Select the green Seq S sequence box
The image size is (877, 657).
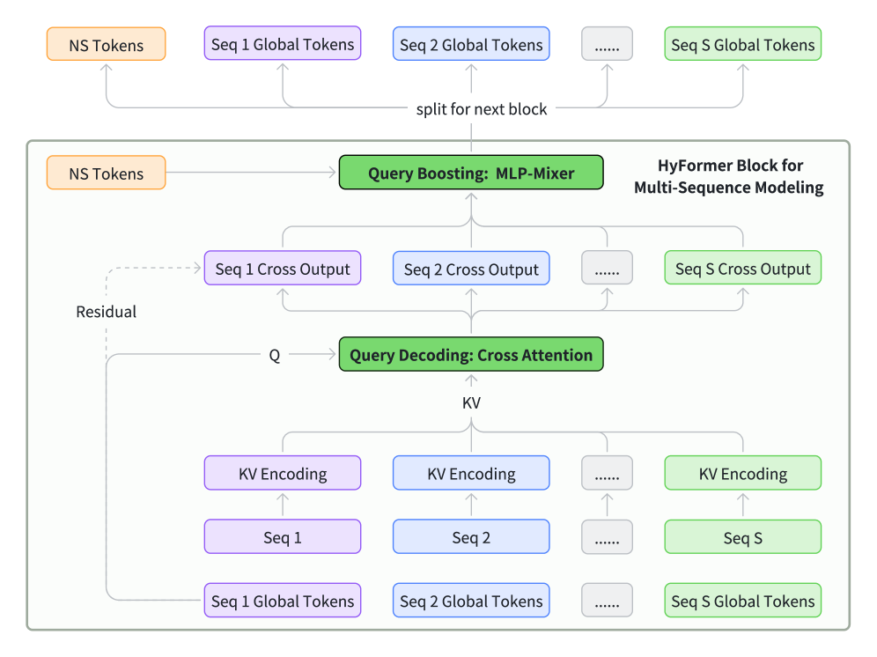point(742,536)
